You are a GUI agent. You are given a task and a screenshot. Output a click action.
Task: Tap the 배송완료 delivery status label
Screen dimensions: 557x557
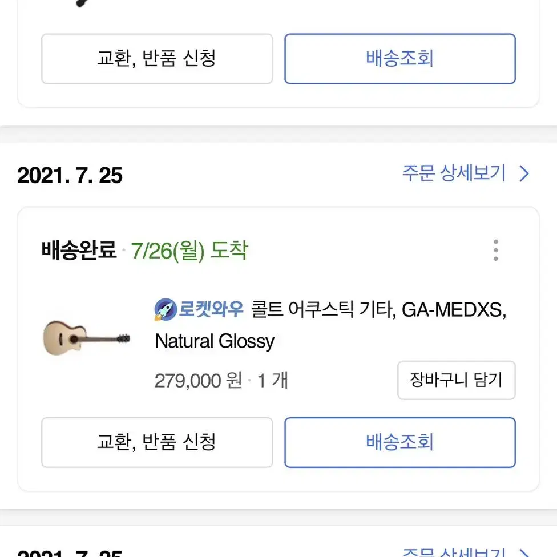pos(79,250)
